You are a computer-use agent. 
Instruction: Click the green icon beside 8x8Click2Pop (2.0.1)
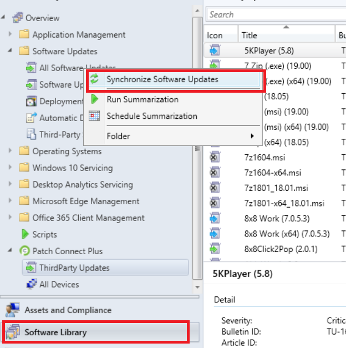[215, 249]
